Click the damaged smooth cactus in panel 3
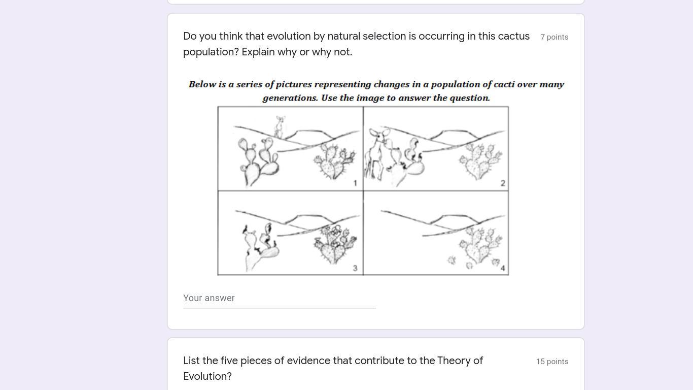Screen dimensions: 693x390 [x=260, y=245]
